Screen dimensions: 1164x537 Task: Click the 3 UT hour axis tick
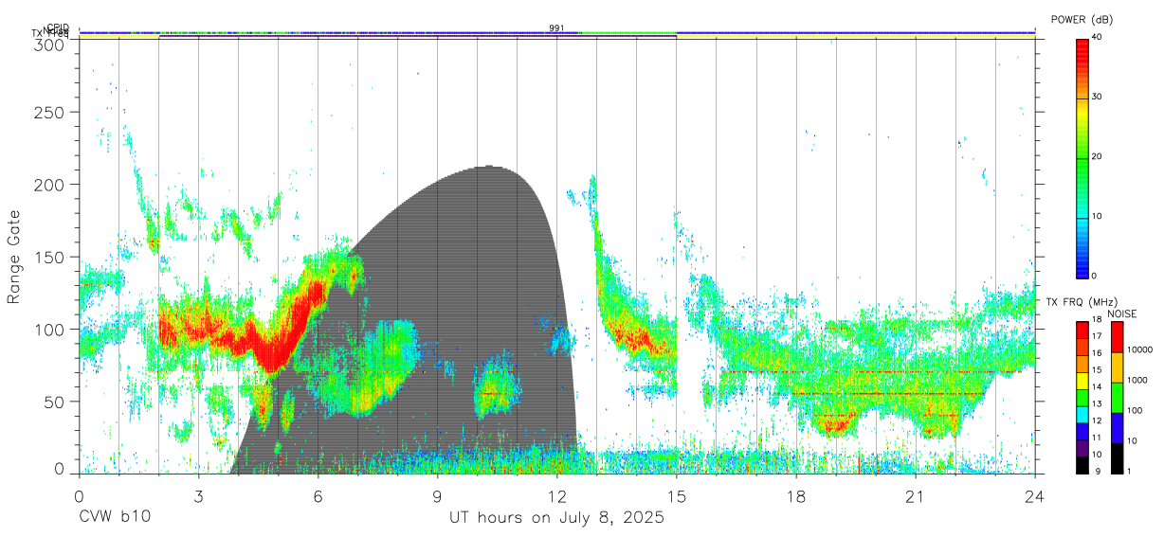tap(199, 494)
